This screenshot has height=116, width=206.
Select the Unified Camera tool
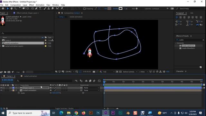tap(24, 9)
